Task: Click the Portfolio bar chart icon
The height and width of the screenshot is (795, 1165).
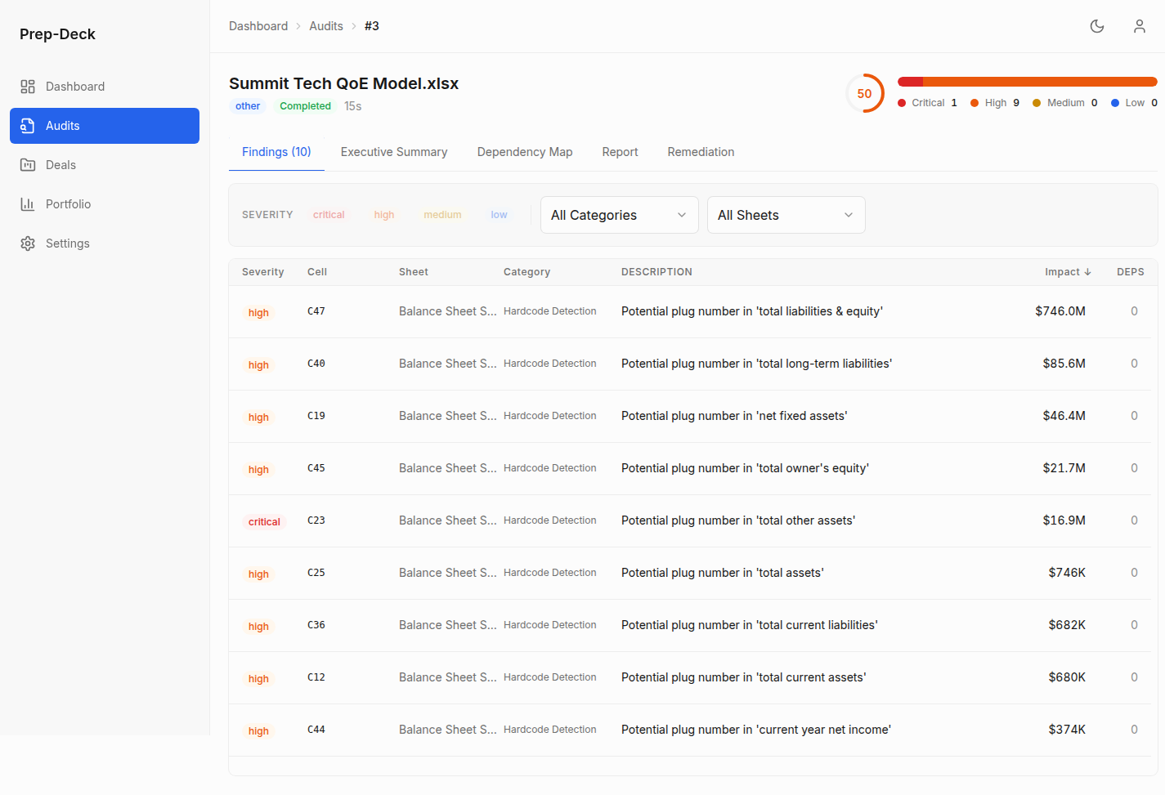Action: [x=28, y=204]
